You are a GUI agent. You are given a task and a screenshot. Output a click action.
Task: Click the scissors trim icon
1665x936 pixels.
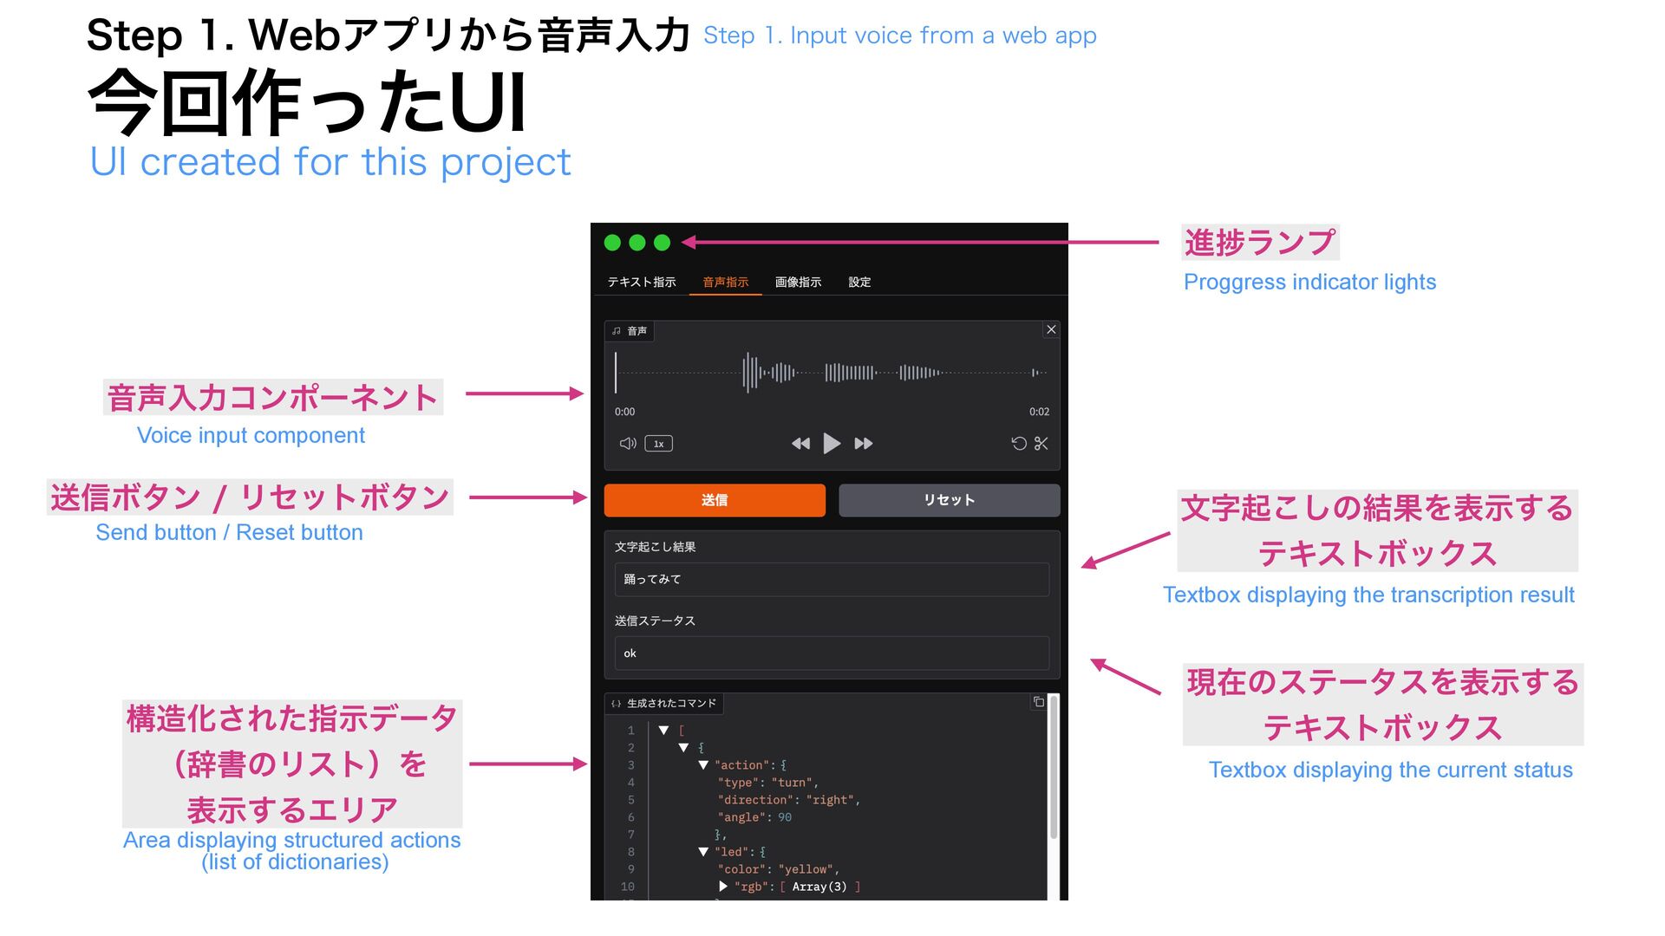(1041, 444)
